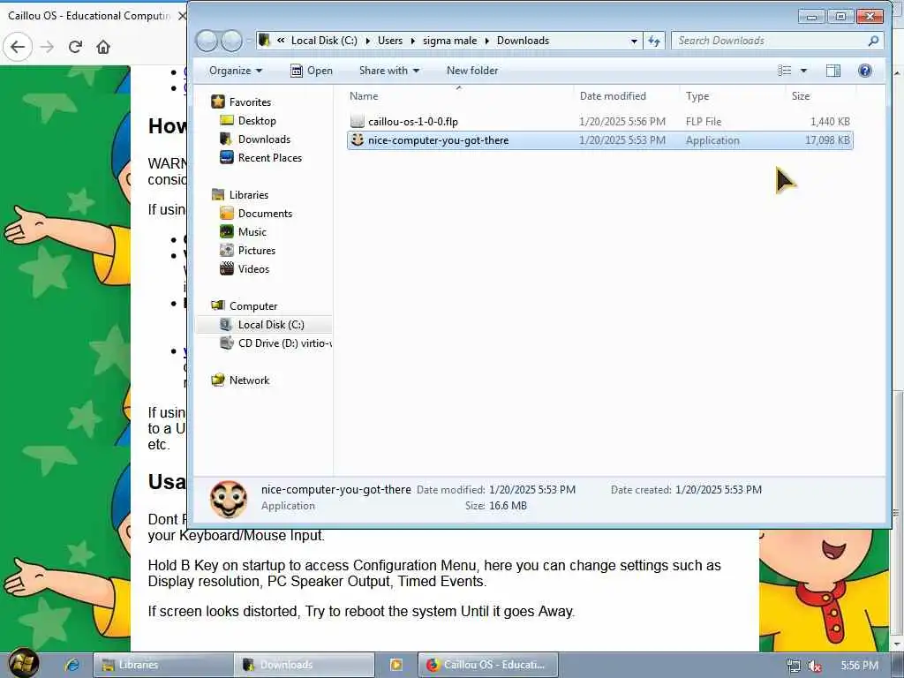Click the Mario face icon of nice-computer-you-got-there
This screenshot has height=678, width=904.
358,140
